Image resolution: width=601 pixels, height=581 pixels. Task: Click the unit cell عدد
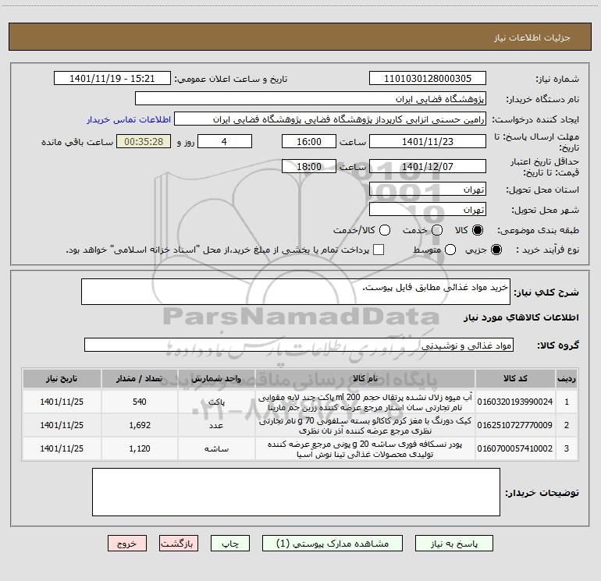pos(216,426)
